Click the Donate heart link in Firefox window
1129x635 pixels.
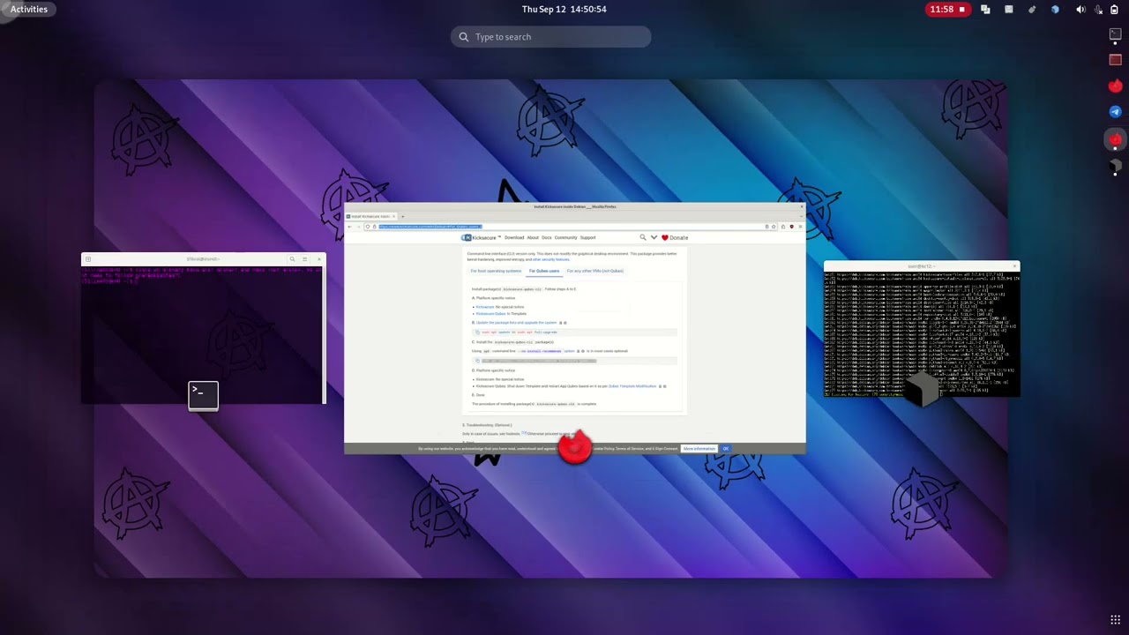pos(676,237)
